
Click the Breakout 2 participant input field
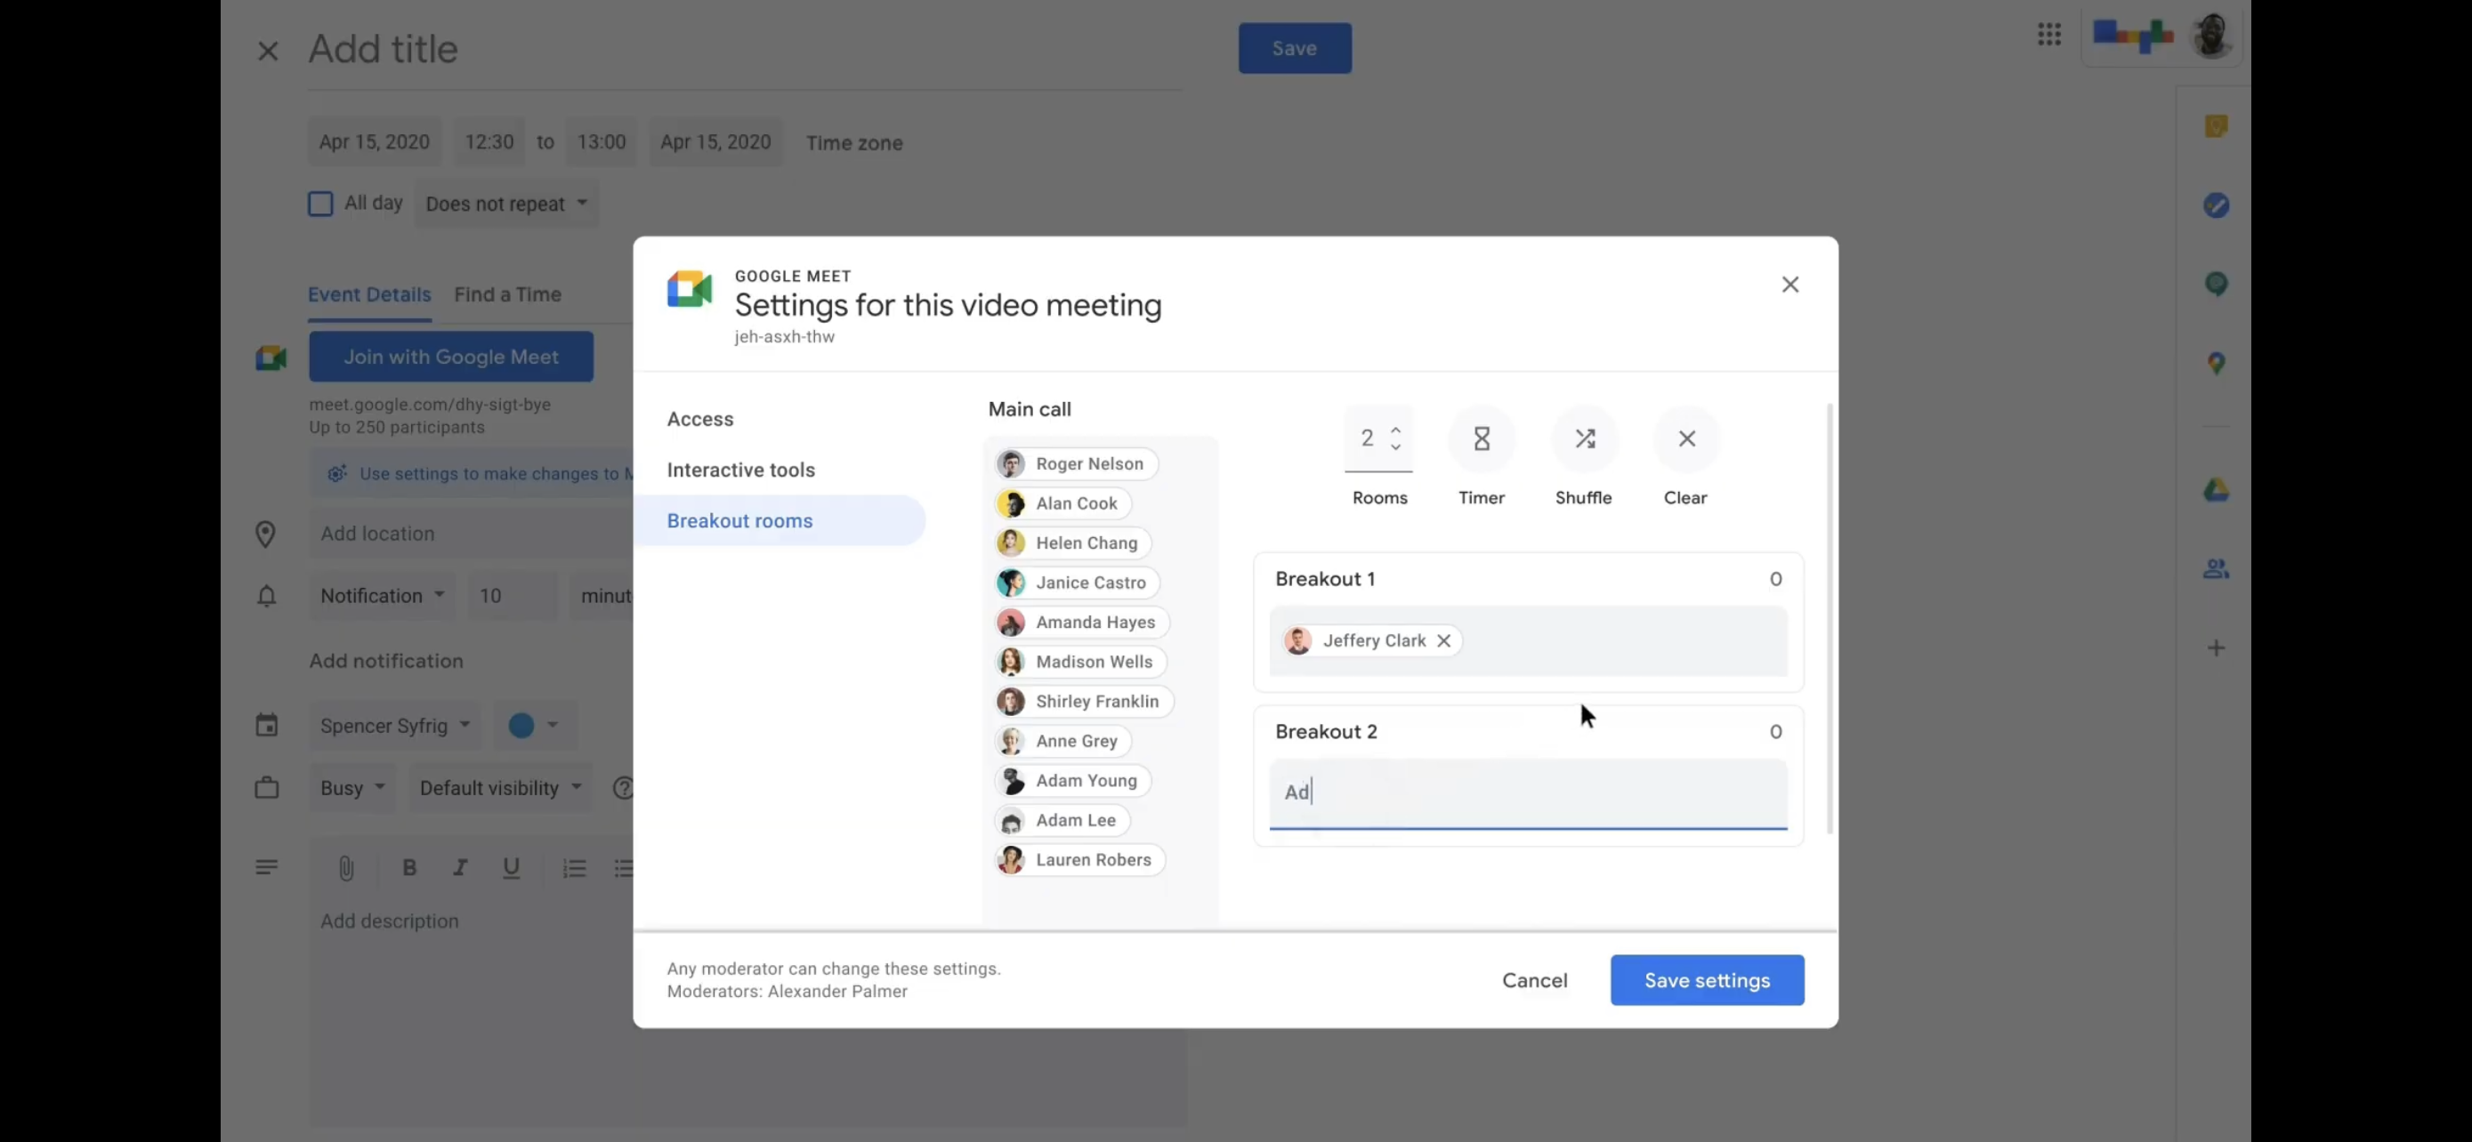coord(1528,792)
